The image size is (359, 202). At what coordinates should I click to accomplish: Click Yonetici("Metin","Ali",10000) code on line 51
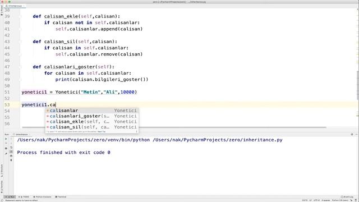click(96, 92)
